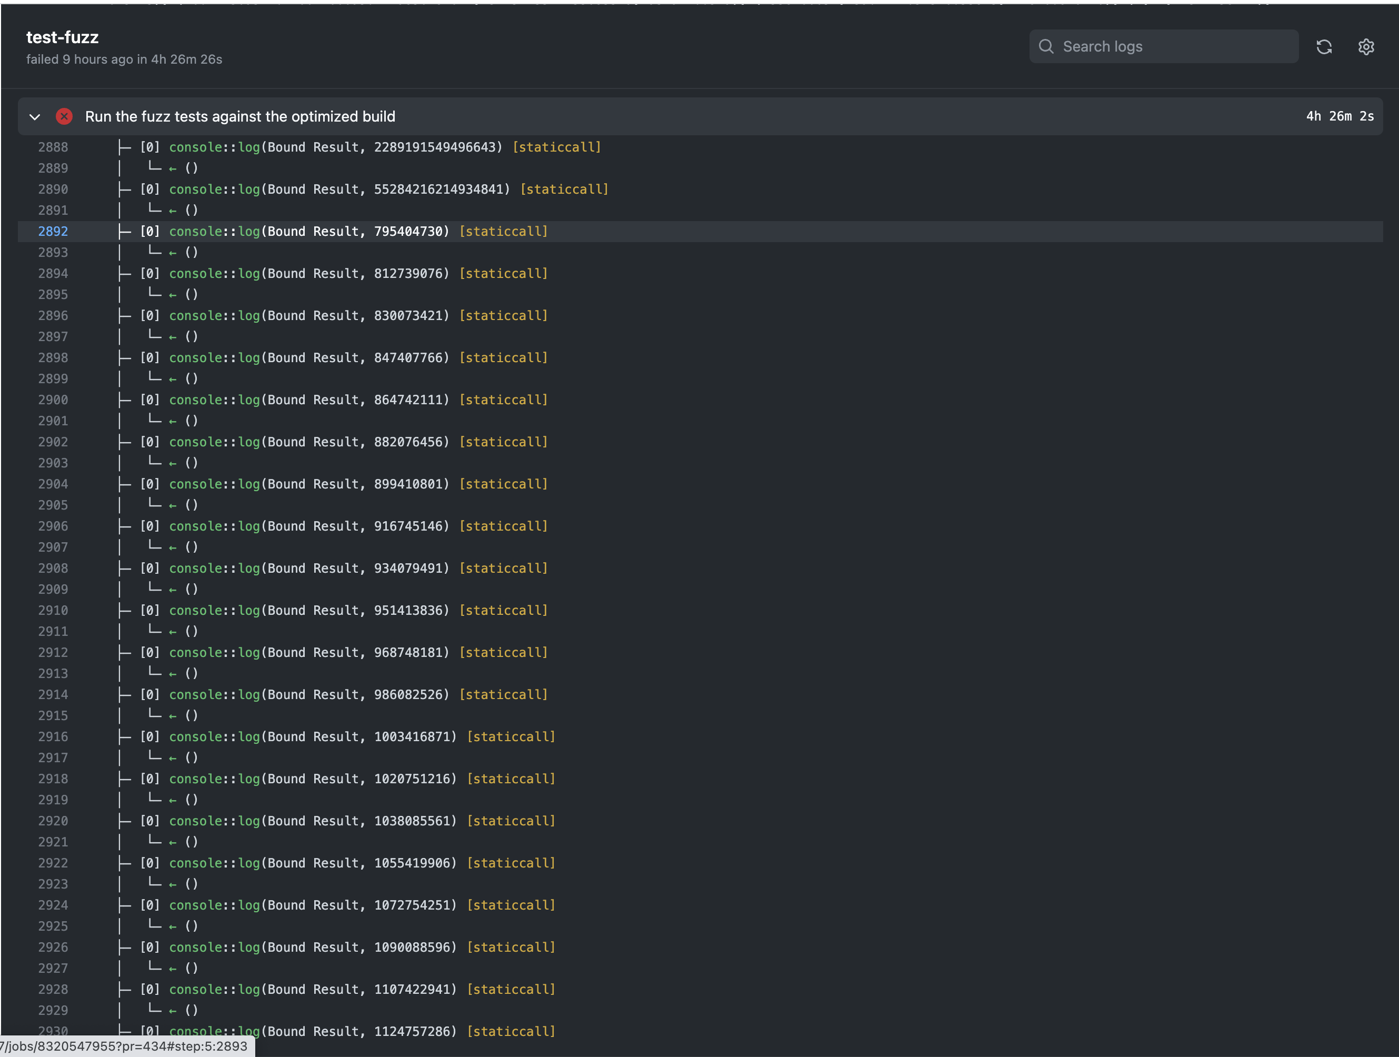This screenshot has width=1399, height=1057.
Task: Click the search magnifier icon in Search logs
Action: pyautogui.click(x=1047, y=46)
